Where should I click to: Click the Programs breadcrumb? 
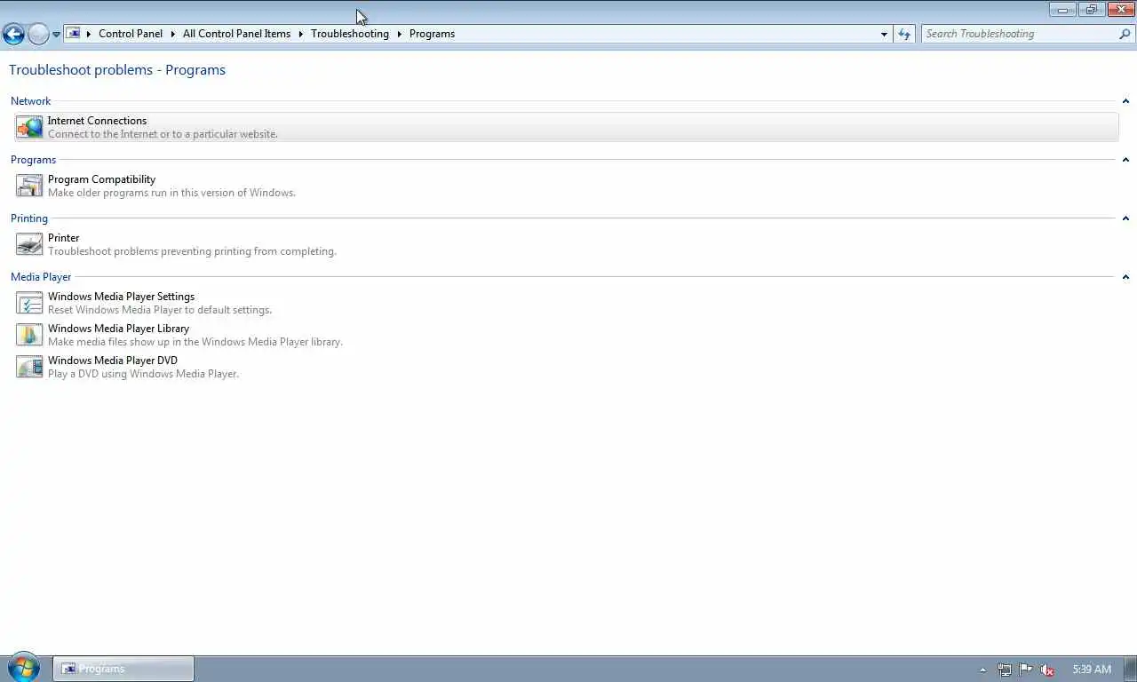432,34
